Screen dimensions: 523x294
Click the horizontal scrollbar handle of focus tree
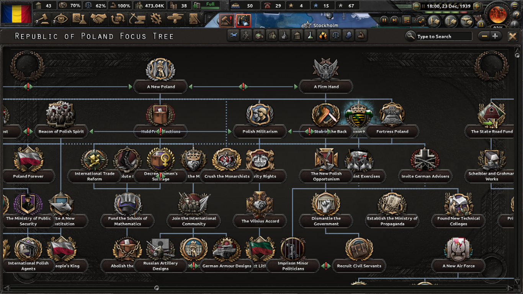click(157, 288)
